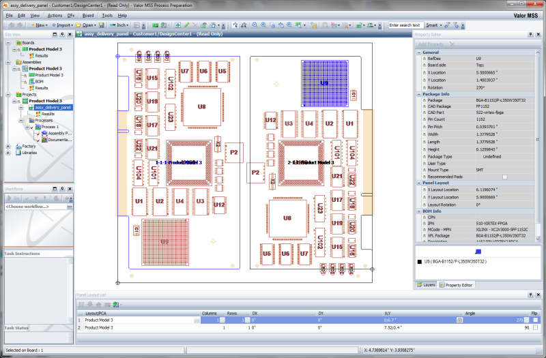Viewport: 546px width, 358px height.
Task: Click the workflow browse ellipsis button
Action: pos(70,207)
